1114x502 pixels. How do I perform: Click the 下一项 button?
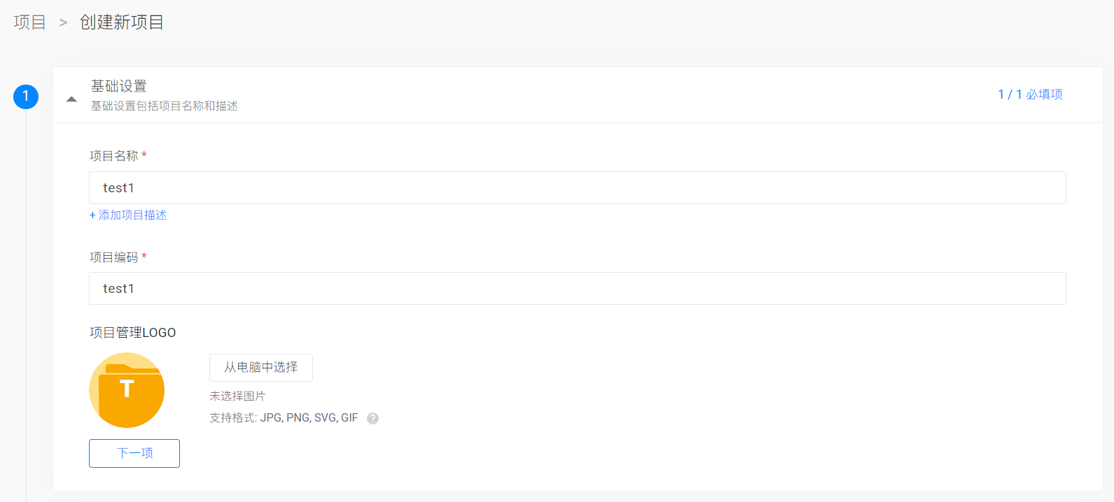coord(134,453)
